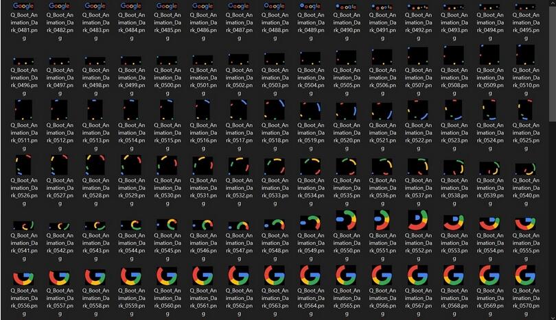This screenshot has width=556, height=320.
Task: Select the Q_Boot_Animation_Dark_0500.png thumbnail
Action: [x=167, y=60]
